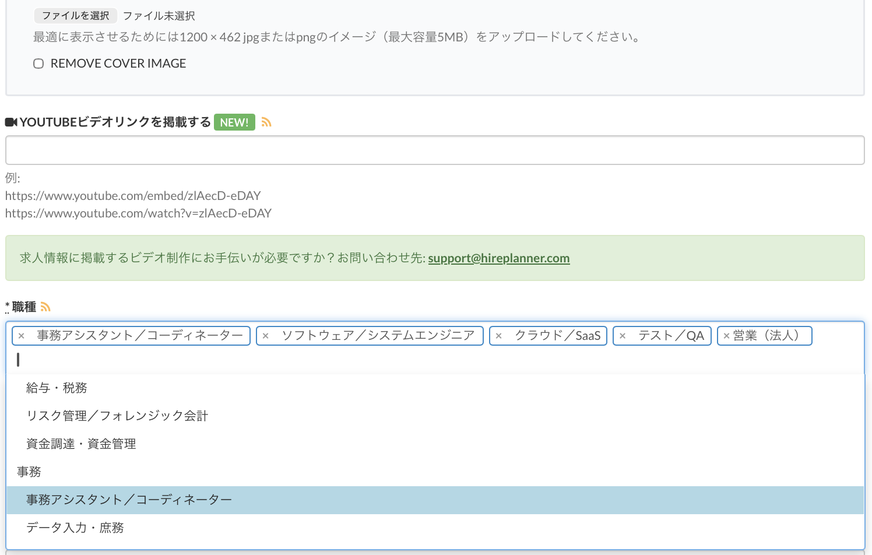872x555 pixels.
Task: Click the 職種 tag search text area
Action: (408, 360)
